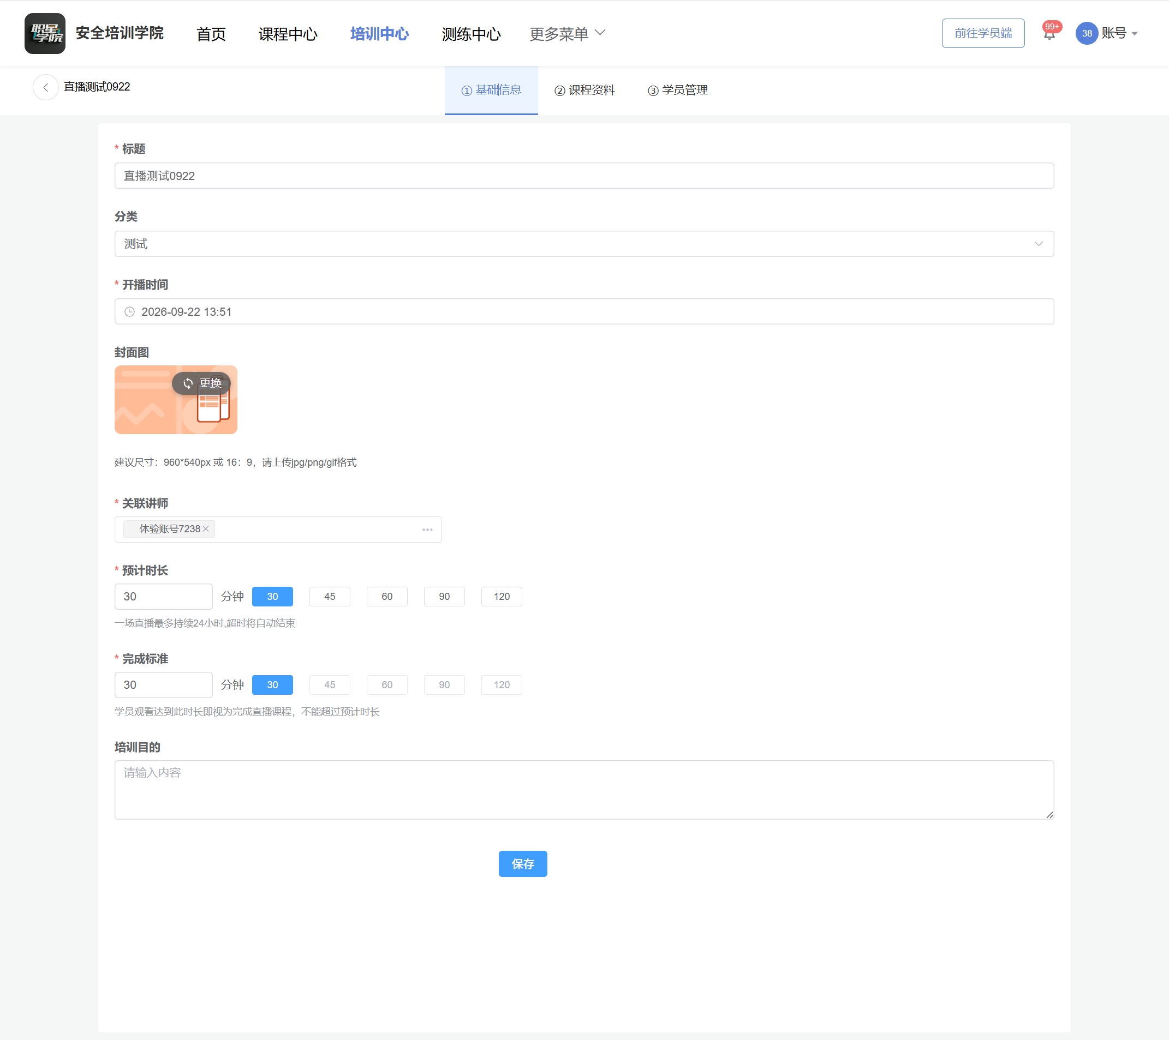Open lecturer picker via the three dots icon
This screenshot has width=1169, height=1040.
tap(427, 530)
